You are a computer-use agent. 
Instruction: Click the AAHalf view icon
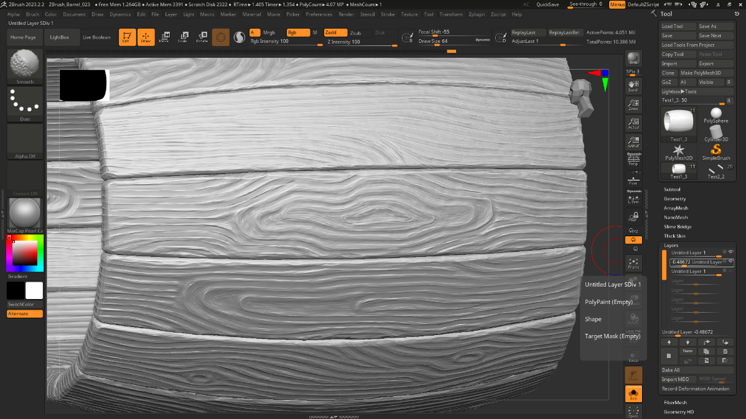point(633,142)
